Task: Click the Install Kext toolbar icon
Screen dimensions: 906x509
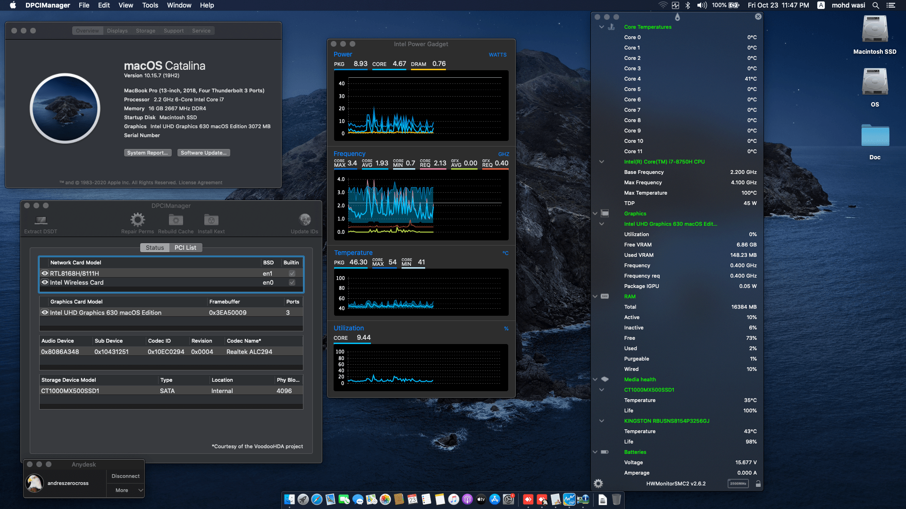Action: click(211, 220)
